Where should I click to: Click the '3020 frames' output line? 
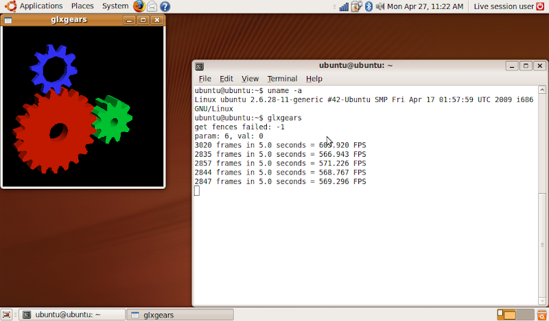click(x=281, y=145)
